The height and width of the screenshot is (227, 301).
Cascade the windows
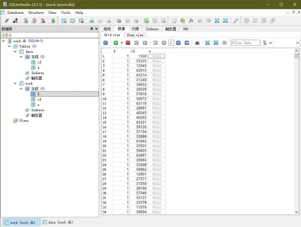272,21
